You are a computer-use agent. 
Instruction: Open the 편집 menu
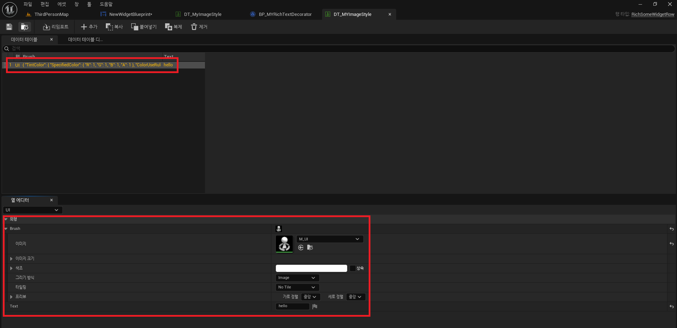click(45, 4)
